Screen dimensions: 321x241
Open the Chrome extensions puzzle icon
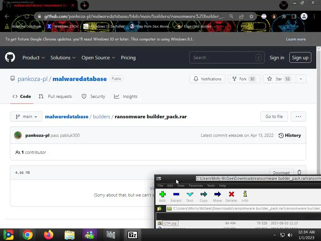coord(284,16)
